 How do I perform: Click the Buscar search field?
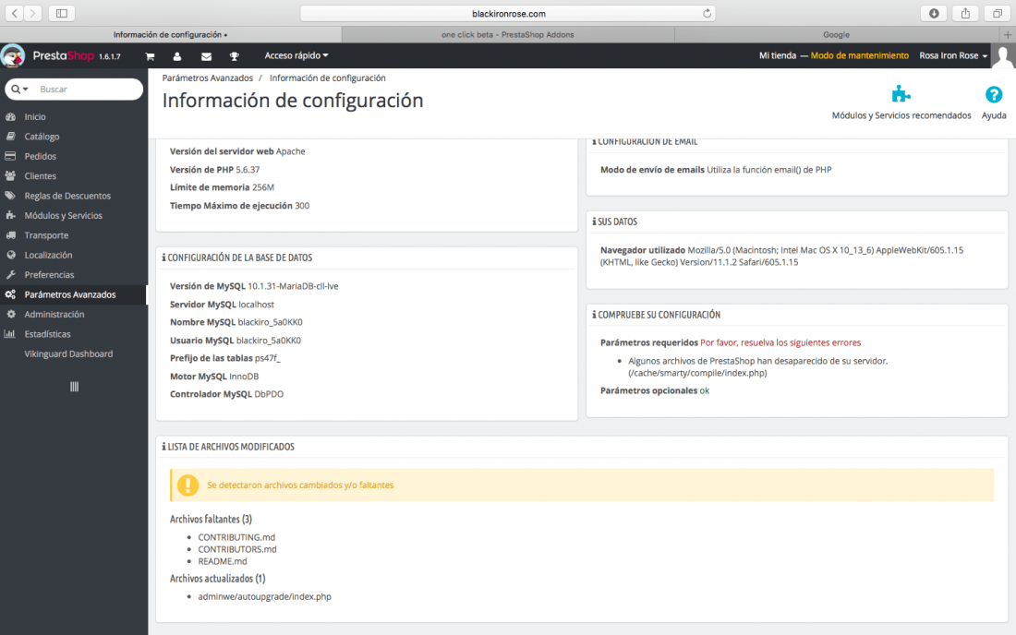[88, 90]
